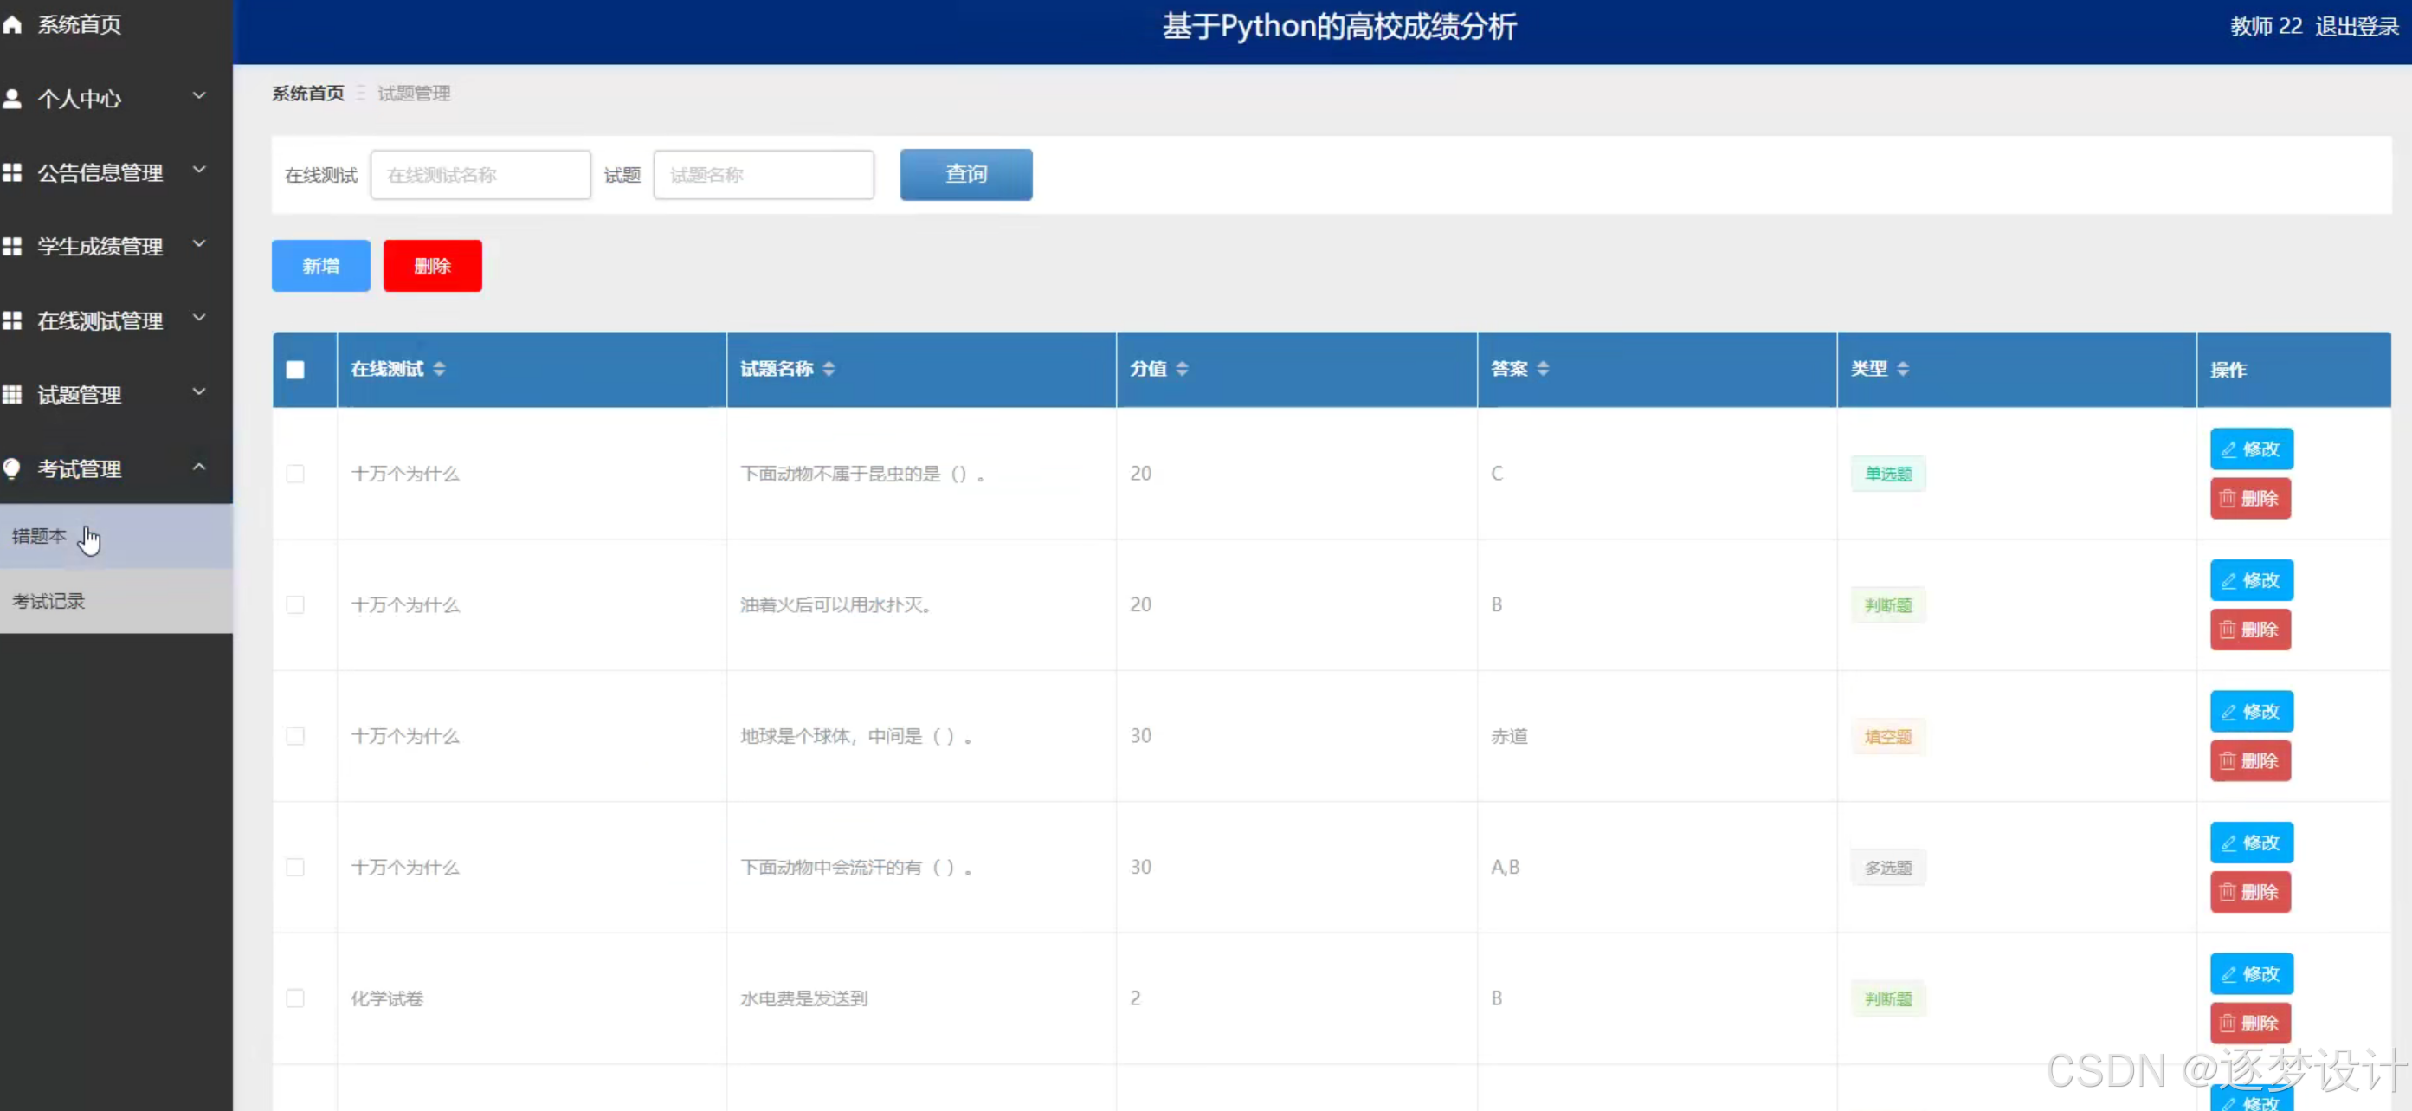Expand the 个人中心 menu chevron
Image resolution: width=2412 pixels, height=1111 pixels.
[198, 95]
